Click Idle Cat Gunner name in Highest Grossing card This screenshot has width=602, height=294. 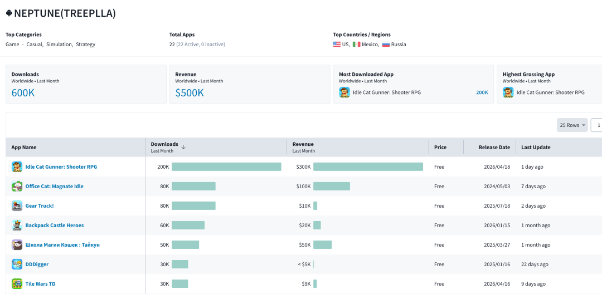coord(551,92)
